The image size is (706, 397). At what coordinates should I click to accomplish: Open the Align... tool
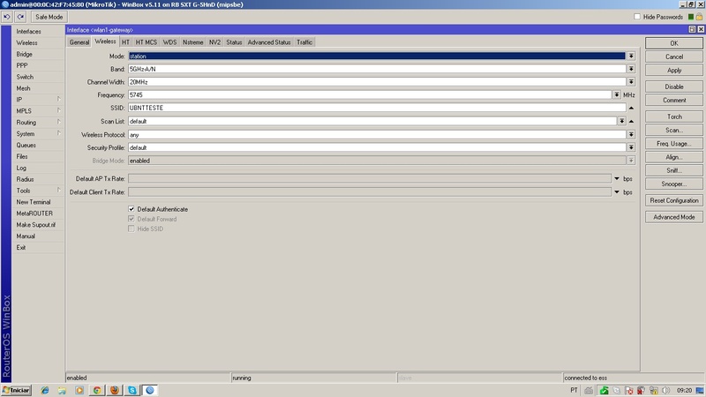point(674,157)
